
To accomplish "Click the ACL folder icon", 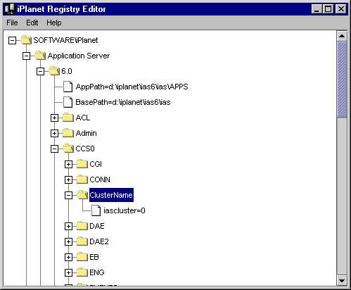I will coord(68,118).
